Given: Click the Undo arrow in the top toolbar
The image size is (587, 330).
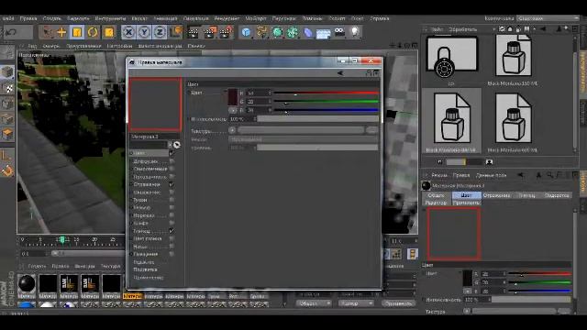Looking at the screenshot, I should 11,33.
